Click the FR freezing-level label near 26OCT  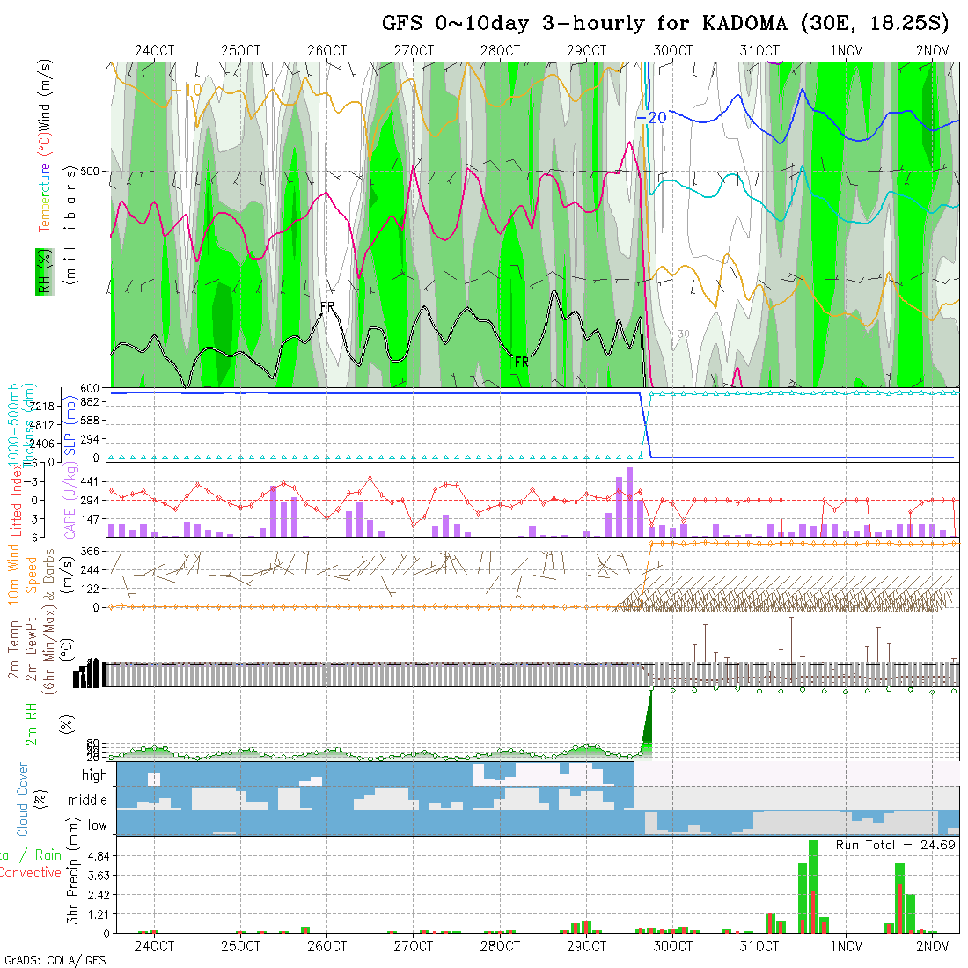coord(327,307)
